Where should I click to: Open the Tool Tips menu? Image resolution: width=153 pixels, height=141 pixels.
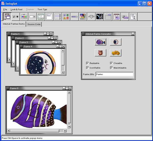click(42, 9)
